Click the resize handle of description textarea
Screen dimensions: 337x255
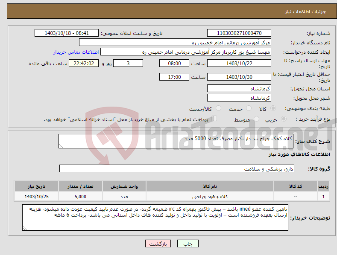tap(61, 146)
